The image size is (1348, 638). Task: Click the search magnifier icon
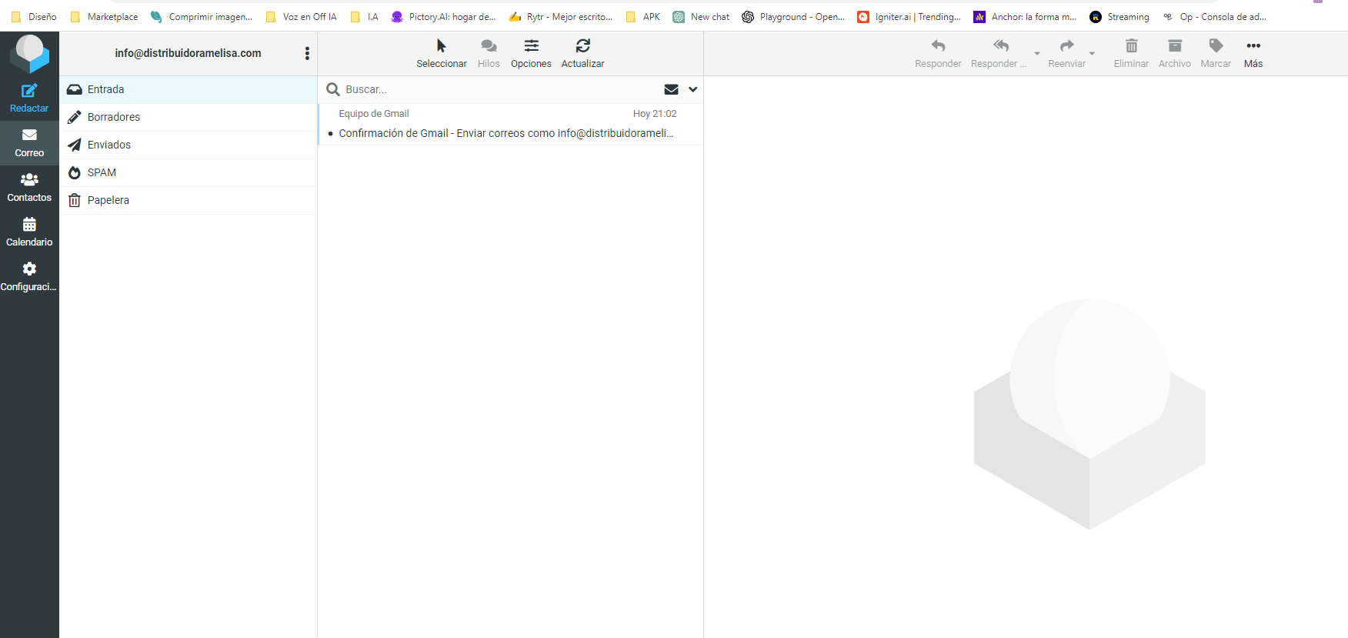(x=333, y=89)
